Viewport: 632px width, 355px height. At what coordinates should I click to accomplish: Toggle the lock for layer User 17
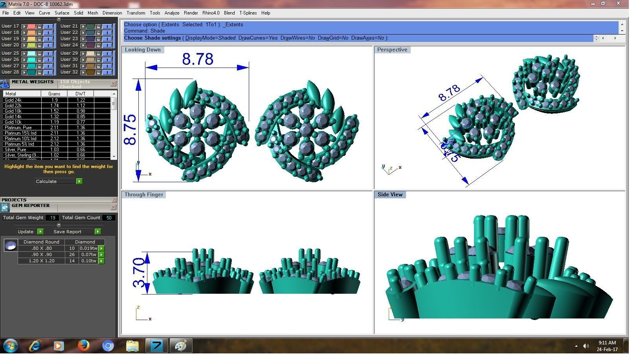click(x=39, y=26)
